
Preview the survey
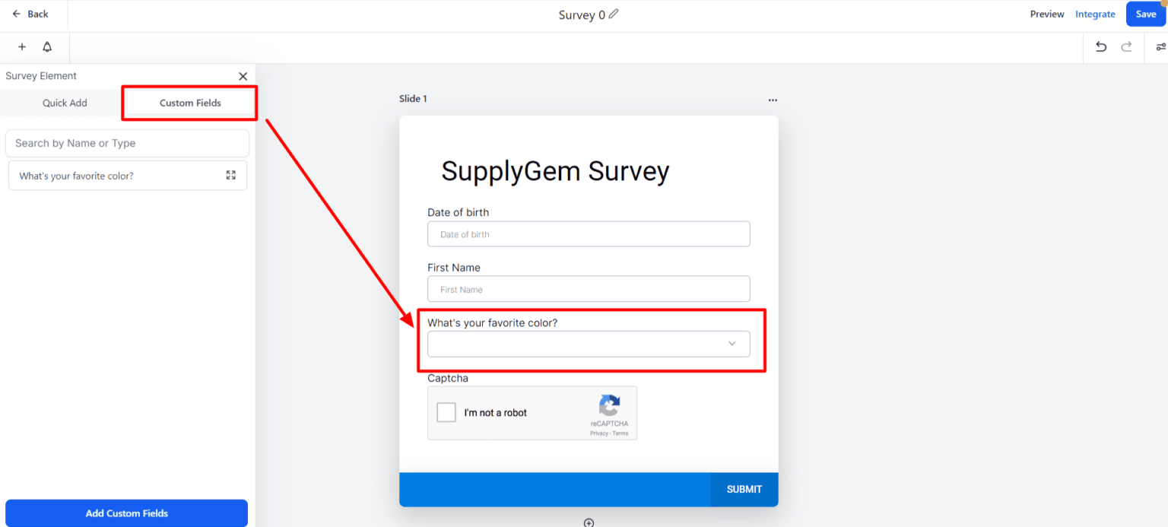1047,14
